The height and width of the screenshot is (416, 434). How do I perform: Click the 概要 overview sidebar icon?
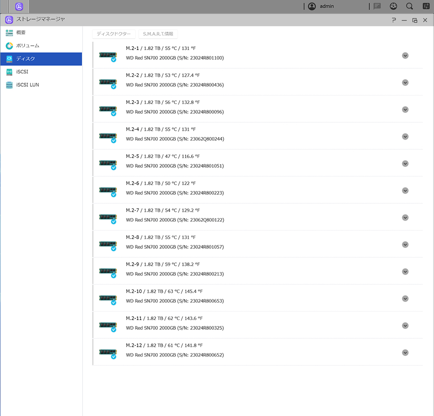9,33
